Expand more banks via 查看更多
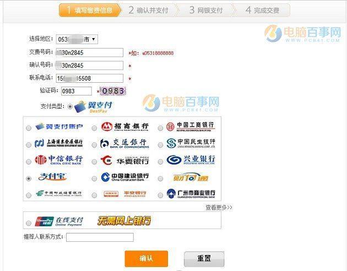 tap(219, 207)
